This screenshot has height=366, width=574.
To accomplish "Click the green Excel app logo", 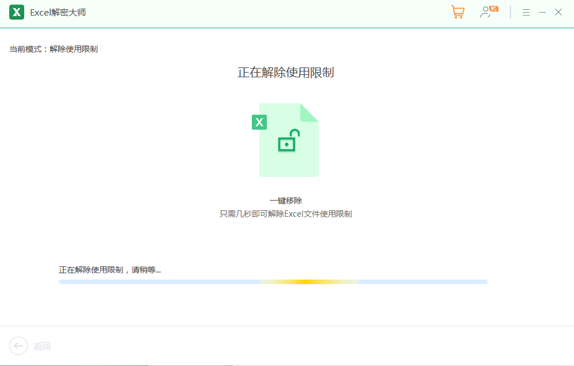I will click(17, 12).
